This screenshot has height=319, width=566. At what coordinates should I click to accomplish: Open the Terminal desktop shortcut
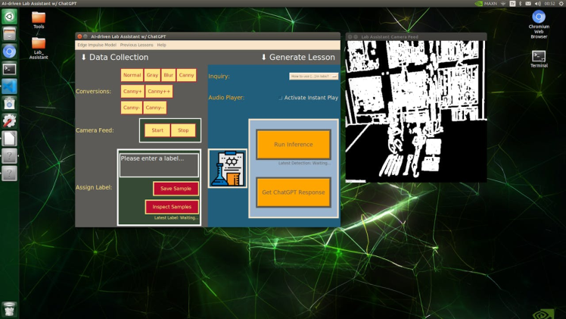539,59
